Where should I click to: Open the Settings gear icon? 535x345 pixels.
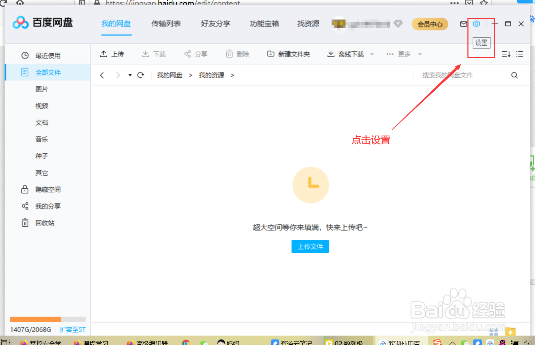coord(476,24)
